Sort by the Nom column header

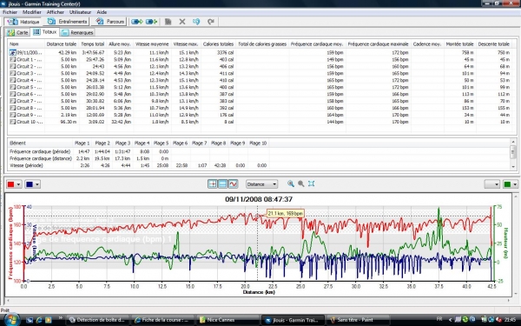[26, 44]
